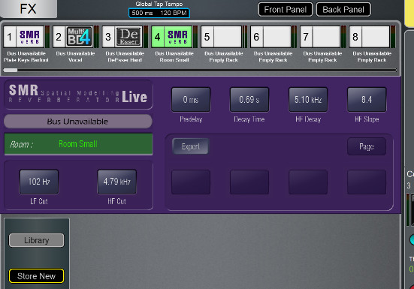Image resolution: width=414 pixels, height=289 pixels.
Task: Move the FX rack horizontal scrollbar thumb
Action: click(11, 70)
